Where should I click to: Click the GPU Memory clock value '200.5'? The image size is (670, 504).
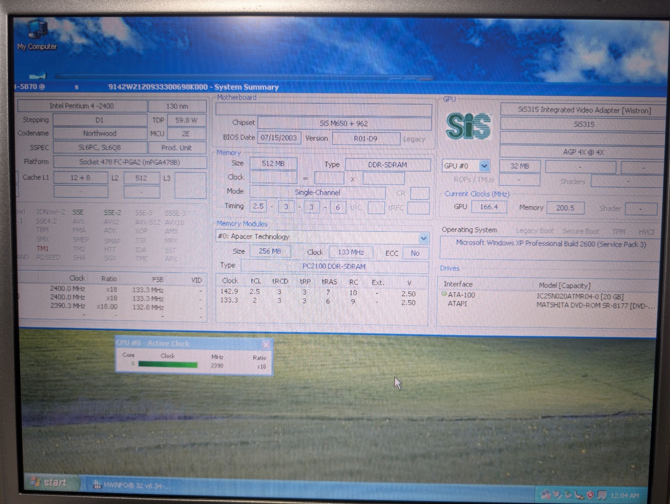pyautogui.click(x=565, y=208)
